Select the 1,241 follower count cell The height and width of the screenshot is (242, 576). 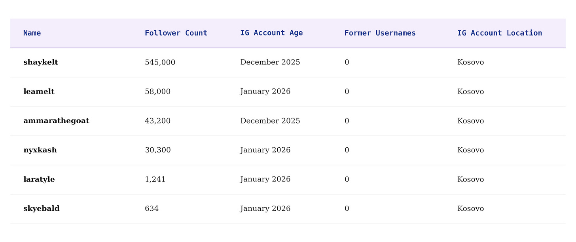pyautogui.click(x=155, y=179)
